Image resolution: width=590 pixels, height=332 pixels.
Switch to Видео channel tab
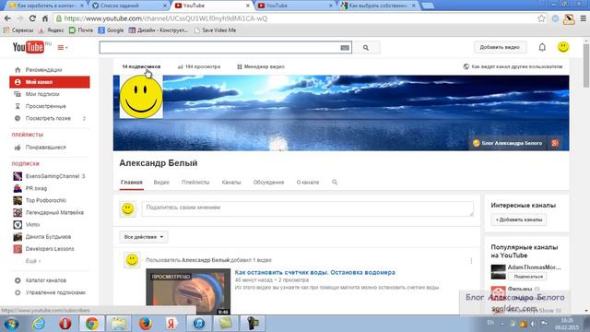tap(161, 183)
